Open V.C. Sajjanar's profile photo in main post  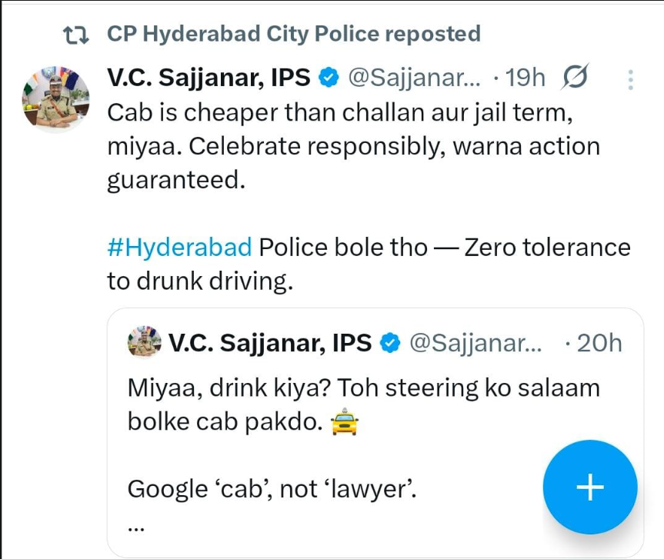(x=55, y=100)
